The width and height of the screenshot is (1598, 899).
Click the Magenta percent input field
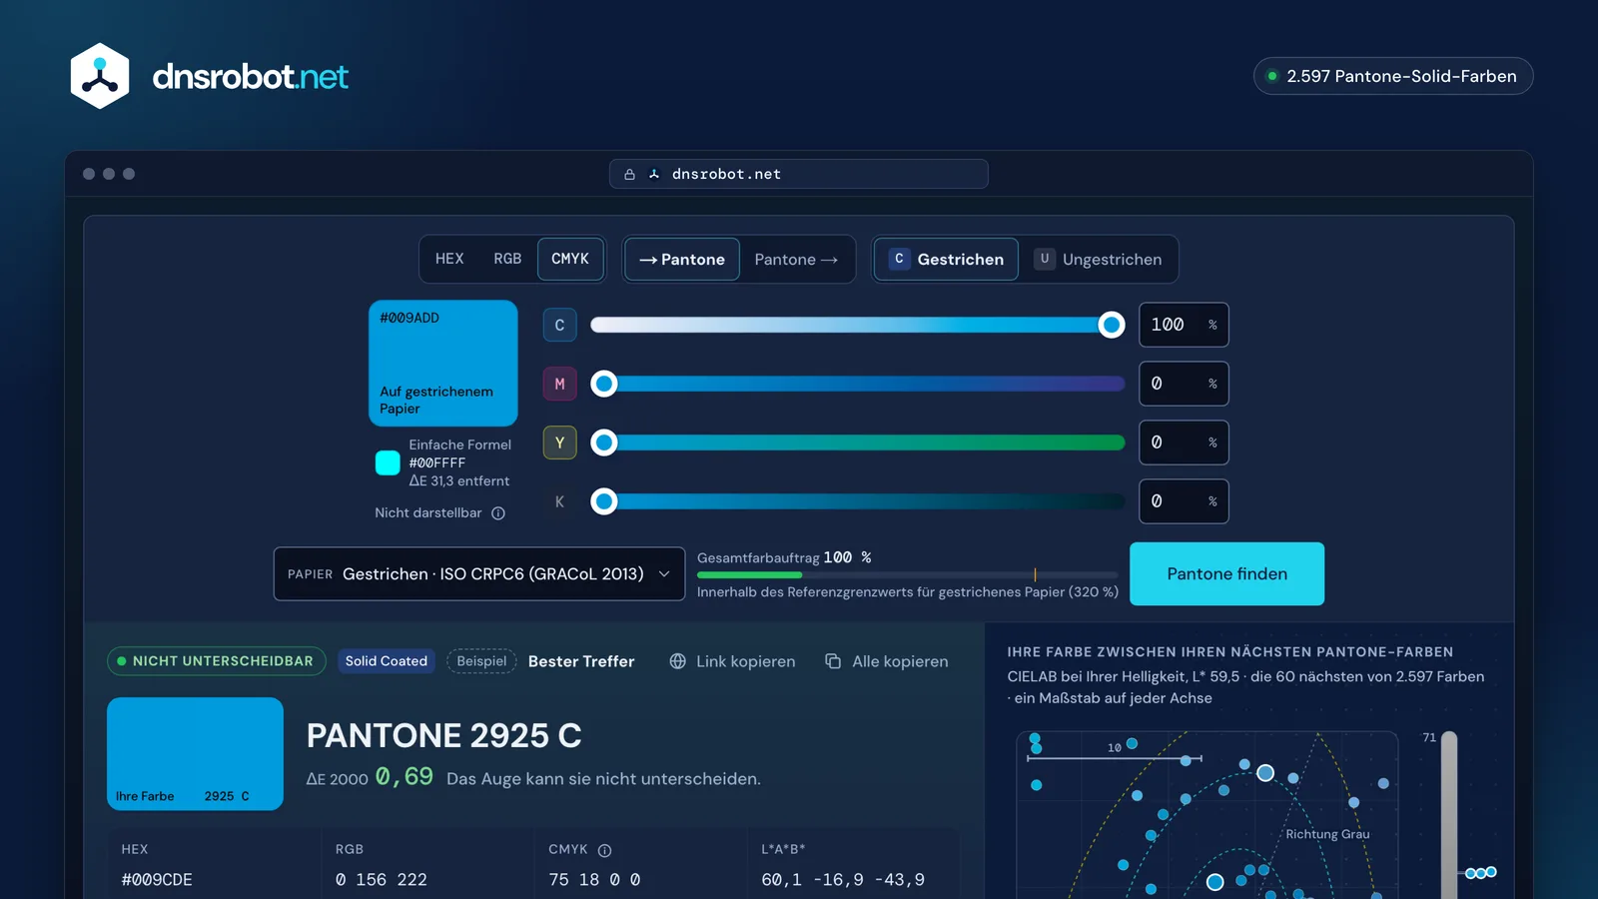tap(1184, 384)
